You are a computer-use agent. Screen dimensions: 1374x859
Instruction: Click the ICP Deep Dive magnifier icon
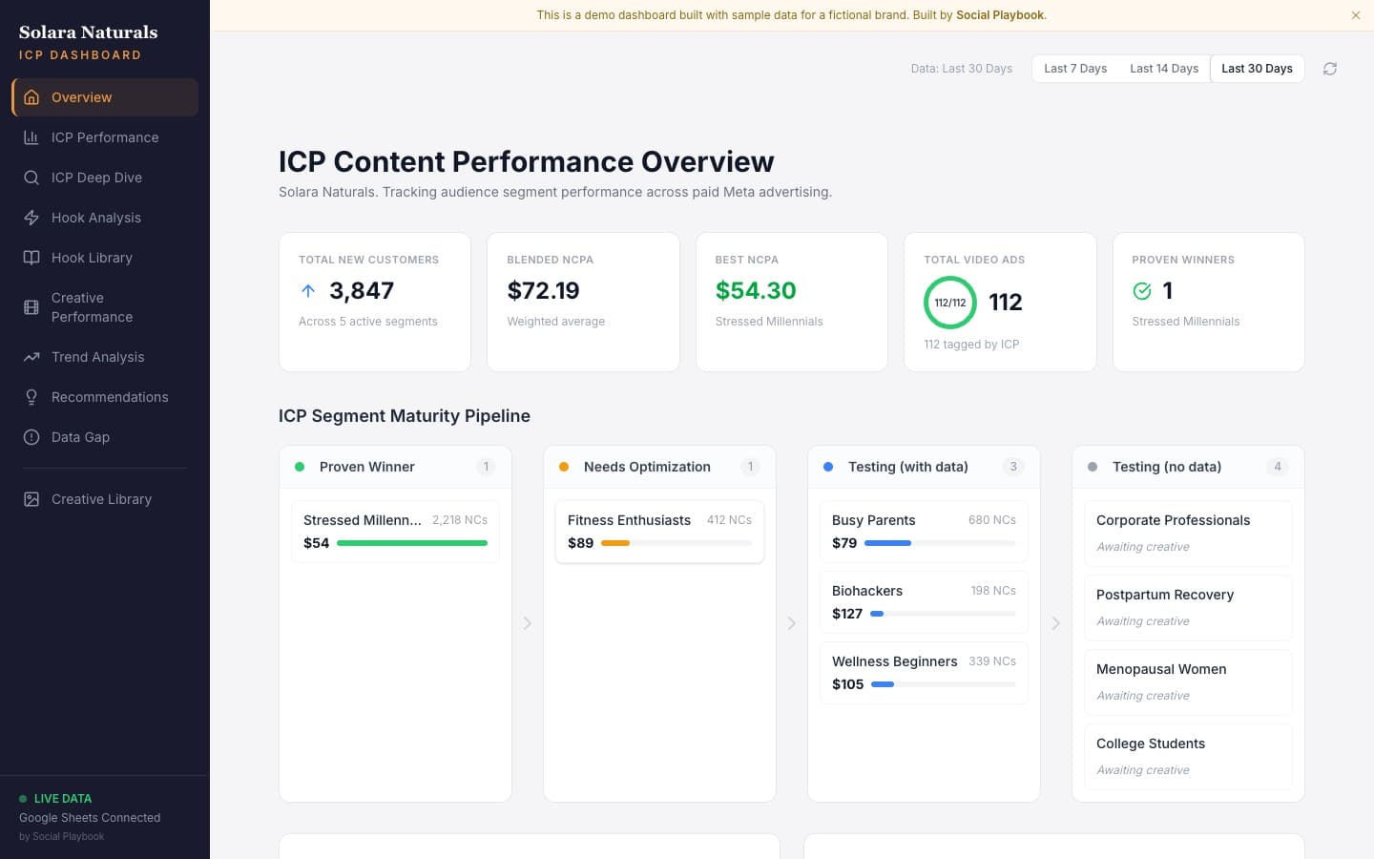tap(31, 178)
